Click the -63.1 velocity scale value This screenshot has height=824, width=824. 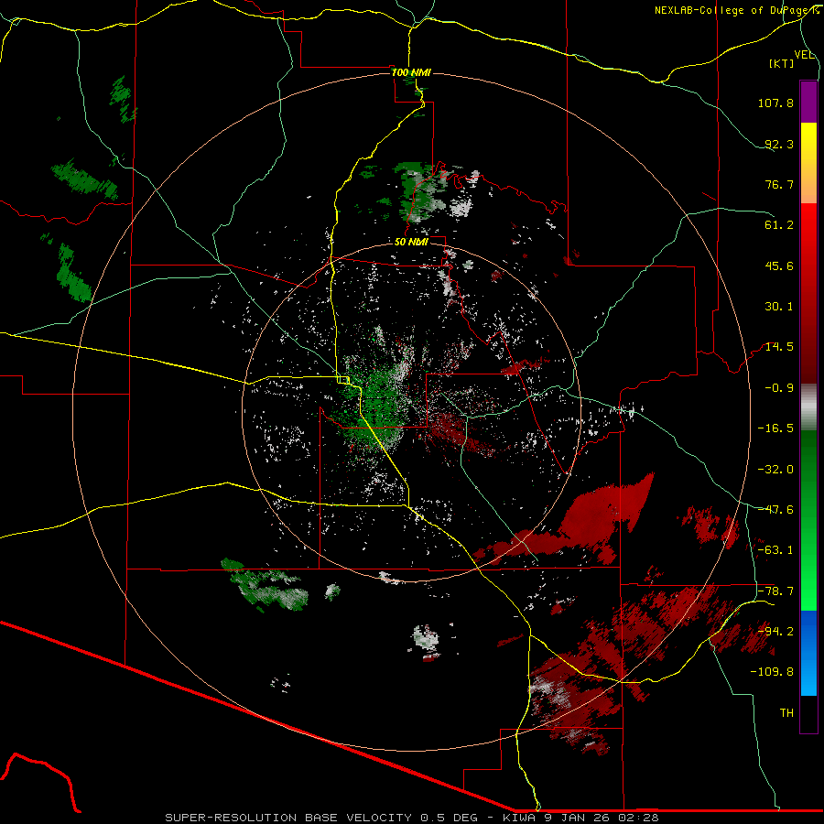775,550
